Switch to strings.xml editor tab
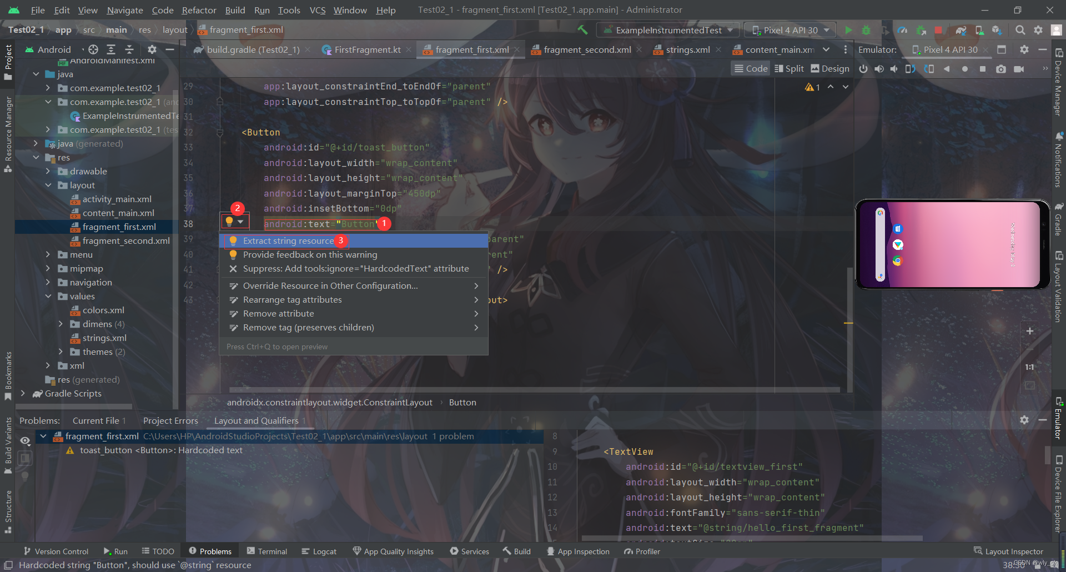 [687, 49]
